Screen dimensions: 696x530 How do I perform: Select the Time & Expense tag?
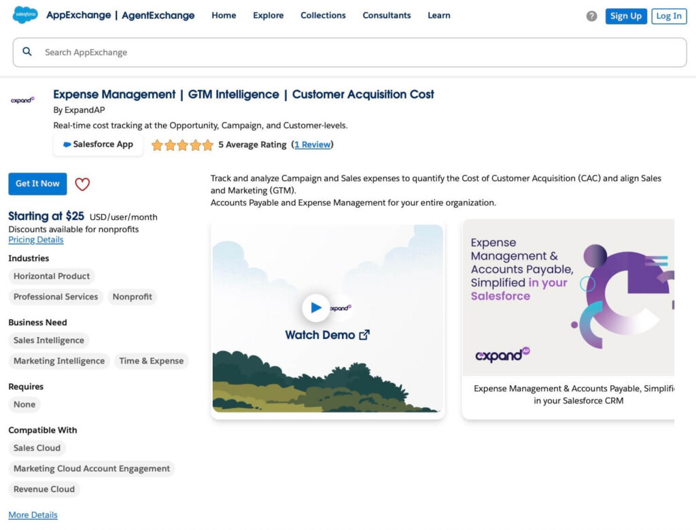click(x=152, y=361)
